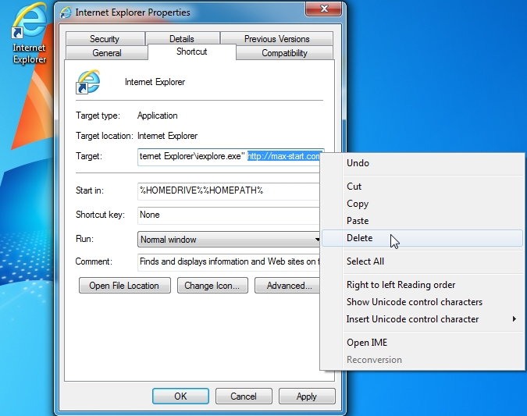Choose Delete to remove selected URL
Screen dimensions: 527x416
pyautogui.click(x=422, y=238)
